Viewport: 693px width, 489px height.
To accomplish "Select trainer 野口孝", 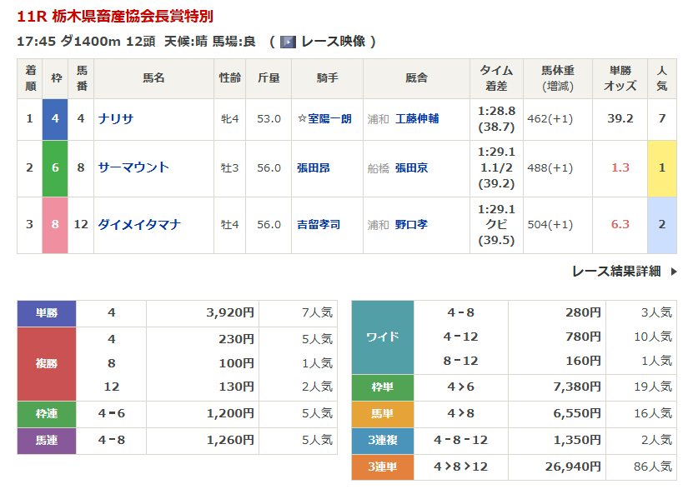I will pyautogui.click(x=411, y=224).
